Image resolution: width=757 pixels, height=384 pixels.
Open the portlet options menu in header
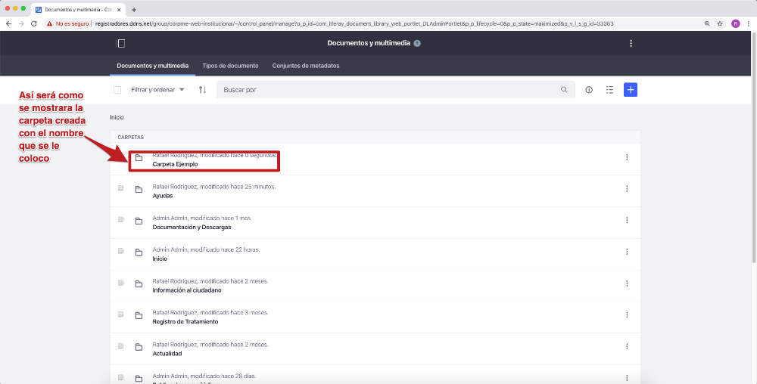pos(631,43)
